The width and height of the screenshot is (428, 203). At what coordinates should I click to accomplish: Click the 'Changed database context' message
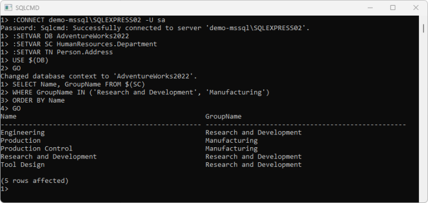[x=99, y=76]
